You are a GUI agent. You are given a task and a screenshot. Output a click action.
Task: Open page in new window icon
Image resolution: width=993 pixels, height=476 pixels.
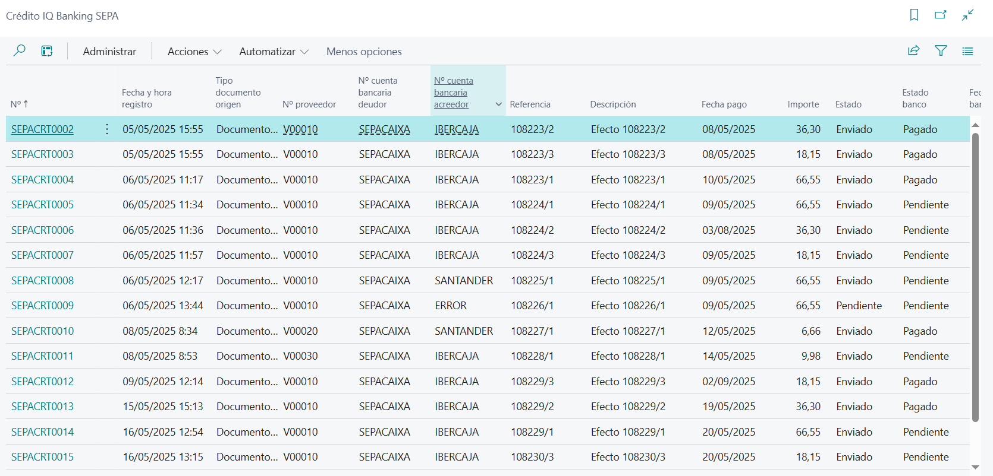940,15
